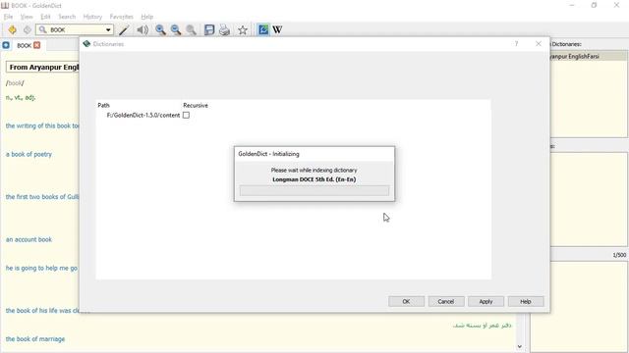Click the indexing progress bar
The width and height of the screenshot is (629, 353).
pyautogui.click(x=314, y=190)
